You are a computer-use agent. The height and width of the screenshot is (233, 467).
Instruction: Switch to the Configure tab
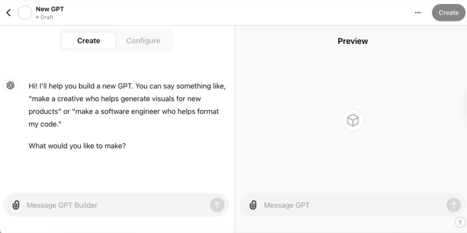coord(143,40)
